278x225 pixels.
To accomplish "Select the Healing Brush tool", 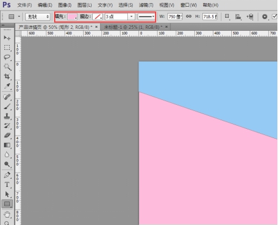I will click(x=7, y=97).
